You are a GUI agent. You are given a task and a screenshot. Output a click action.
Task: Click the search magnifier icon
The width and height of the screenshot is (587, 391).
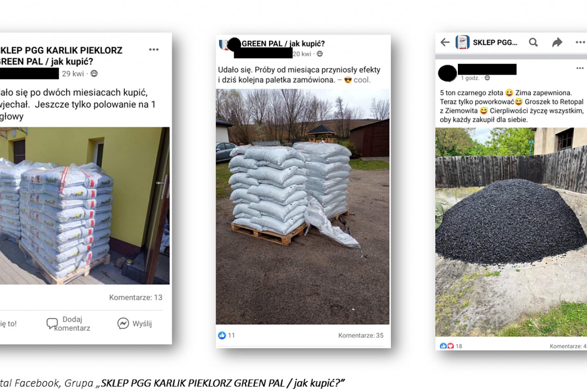click(533, 42)
